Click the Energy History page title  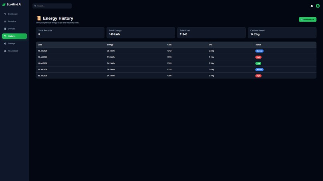coord(58,18)
